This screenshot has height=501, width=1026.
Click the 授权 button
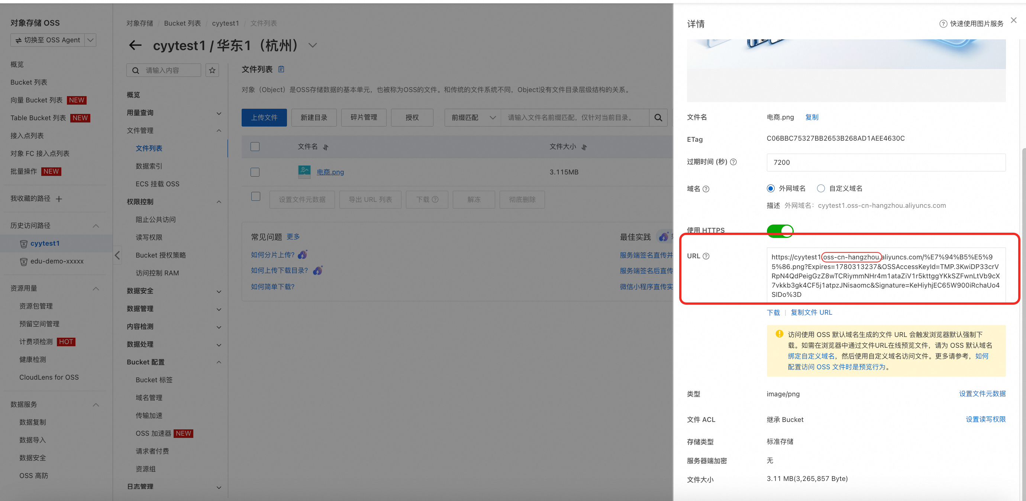tap(412, 118)
